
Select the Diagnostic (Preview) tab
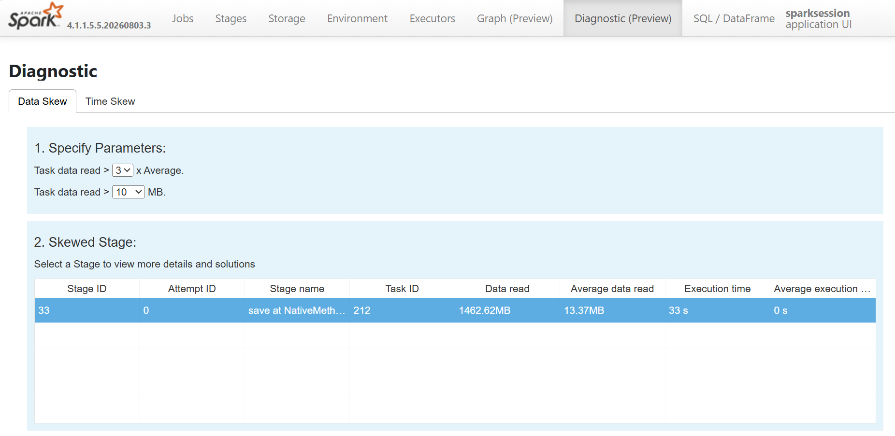623,18
